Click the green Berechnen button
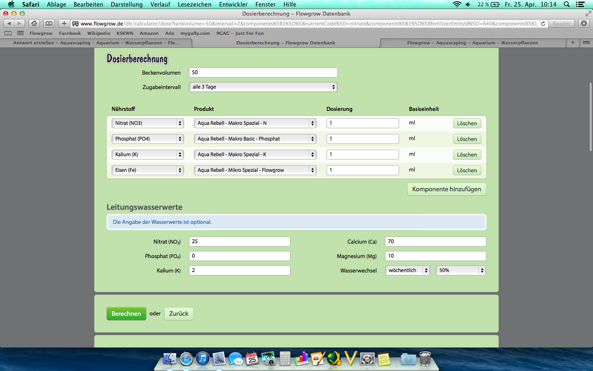The image size is (593, 371). pos(126,314)
